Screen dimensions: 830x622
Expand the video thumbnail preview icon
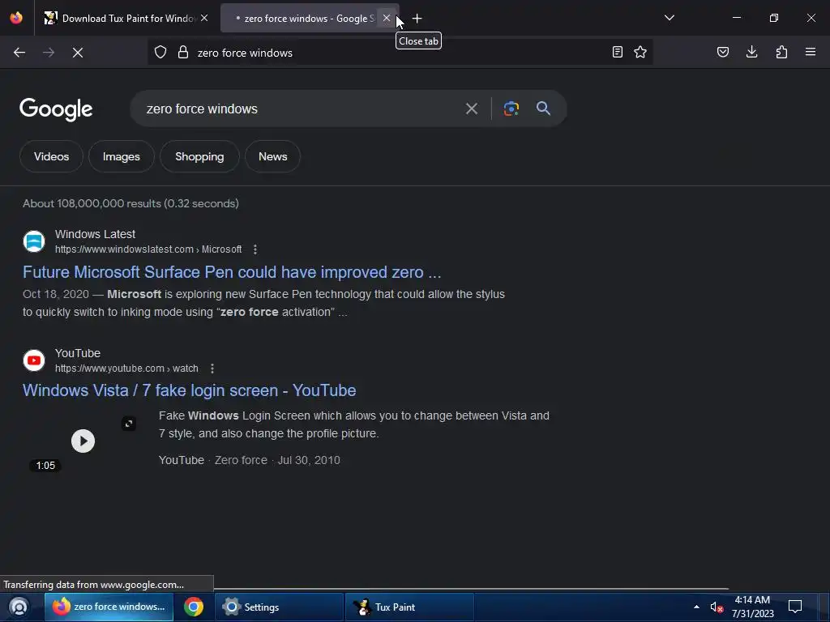tap(129, 423)
